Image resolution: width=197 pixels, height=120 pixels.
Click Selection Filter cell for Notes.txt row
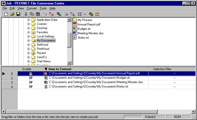pyautogui.click(x=172, y=87)
